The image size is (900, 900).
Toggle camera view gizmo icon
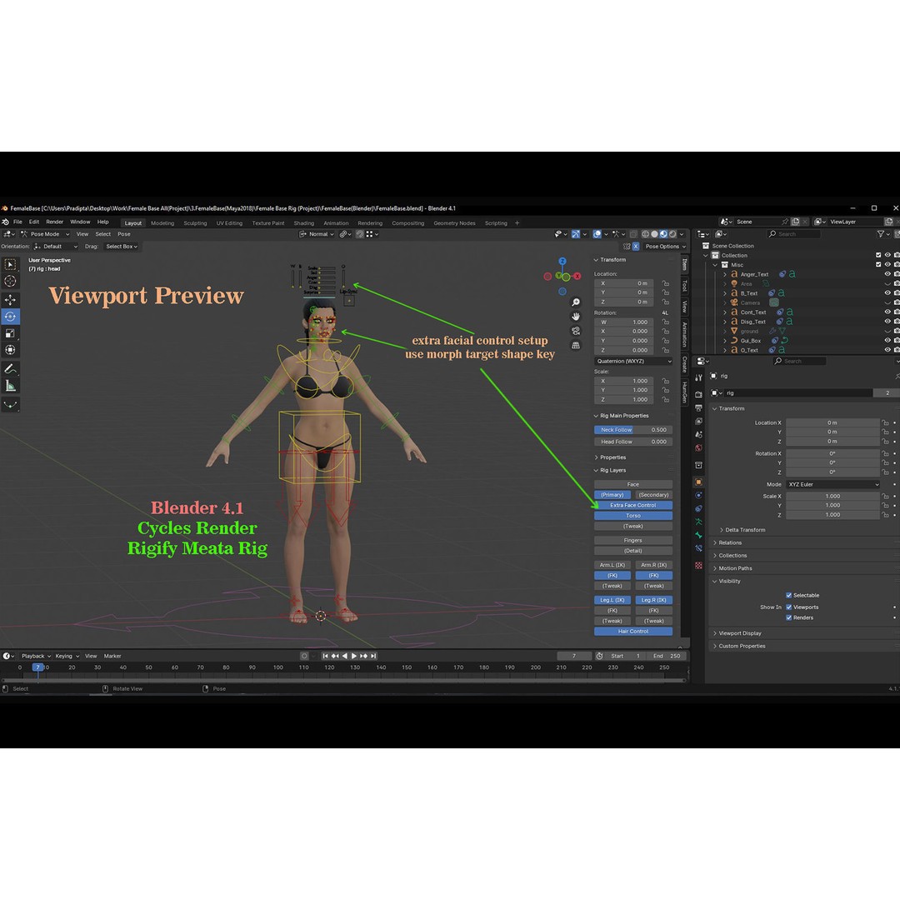[576, 331]
